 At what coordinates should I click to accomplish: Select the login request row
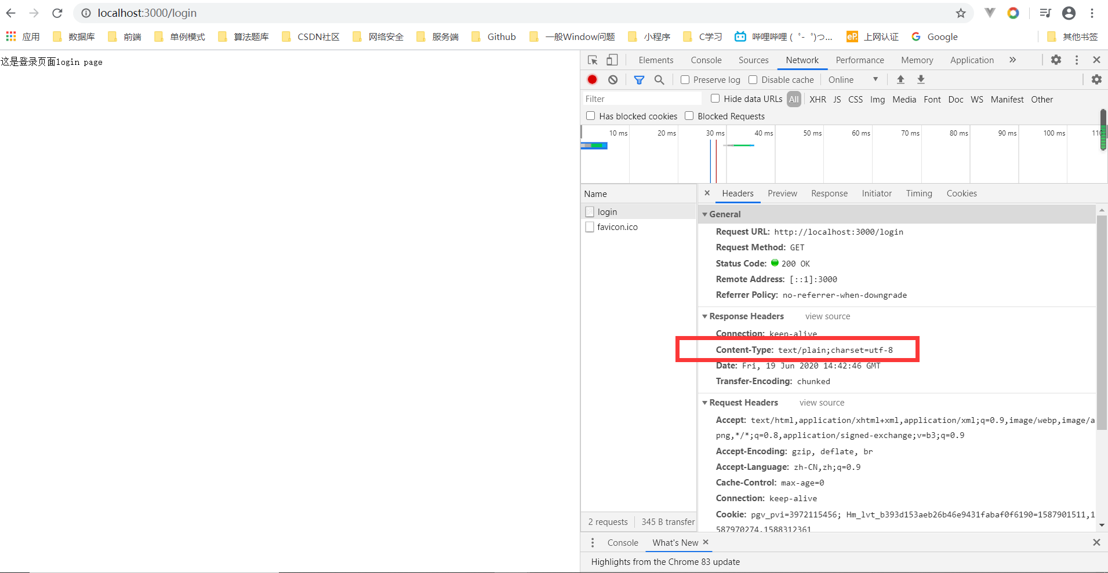click(638, 211)
